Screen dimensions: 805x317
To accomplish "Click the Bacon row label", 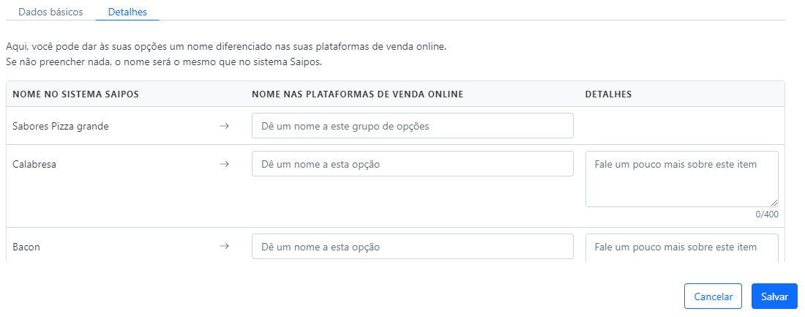I will coord(26,247).
